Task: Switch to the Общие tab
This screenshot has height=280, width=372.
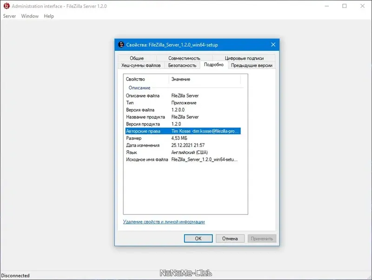Action: (137, 58)
